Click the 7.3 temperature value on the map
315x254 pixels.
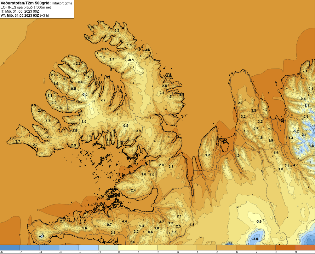pos(121,174)
